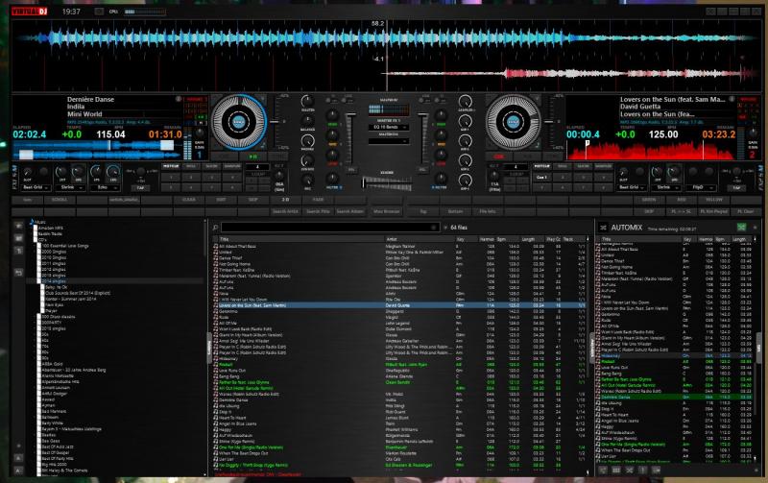
Task: Select All About That Bass in browser list
Action: 399,247
